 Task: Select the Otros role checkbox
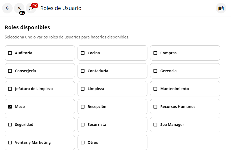(x=83, y=142)
